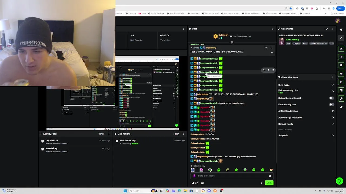Open the SoundCloud bookmark

[194, 13]
